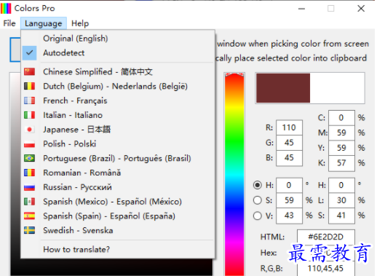Click the HSL hue field

coord(341,185)
